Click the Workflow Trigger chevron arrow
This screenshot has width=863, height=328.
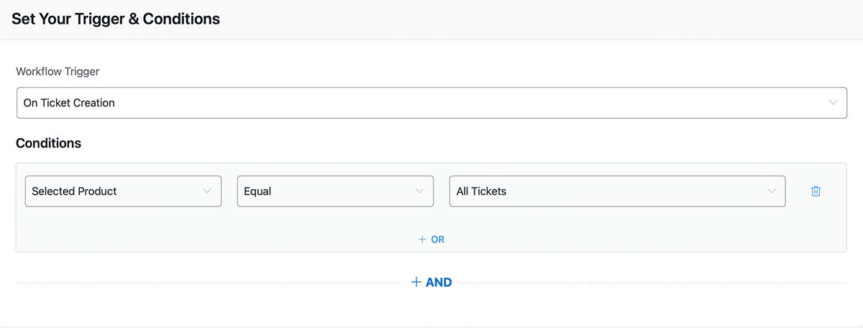click(x=834, y=103)
